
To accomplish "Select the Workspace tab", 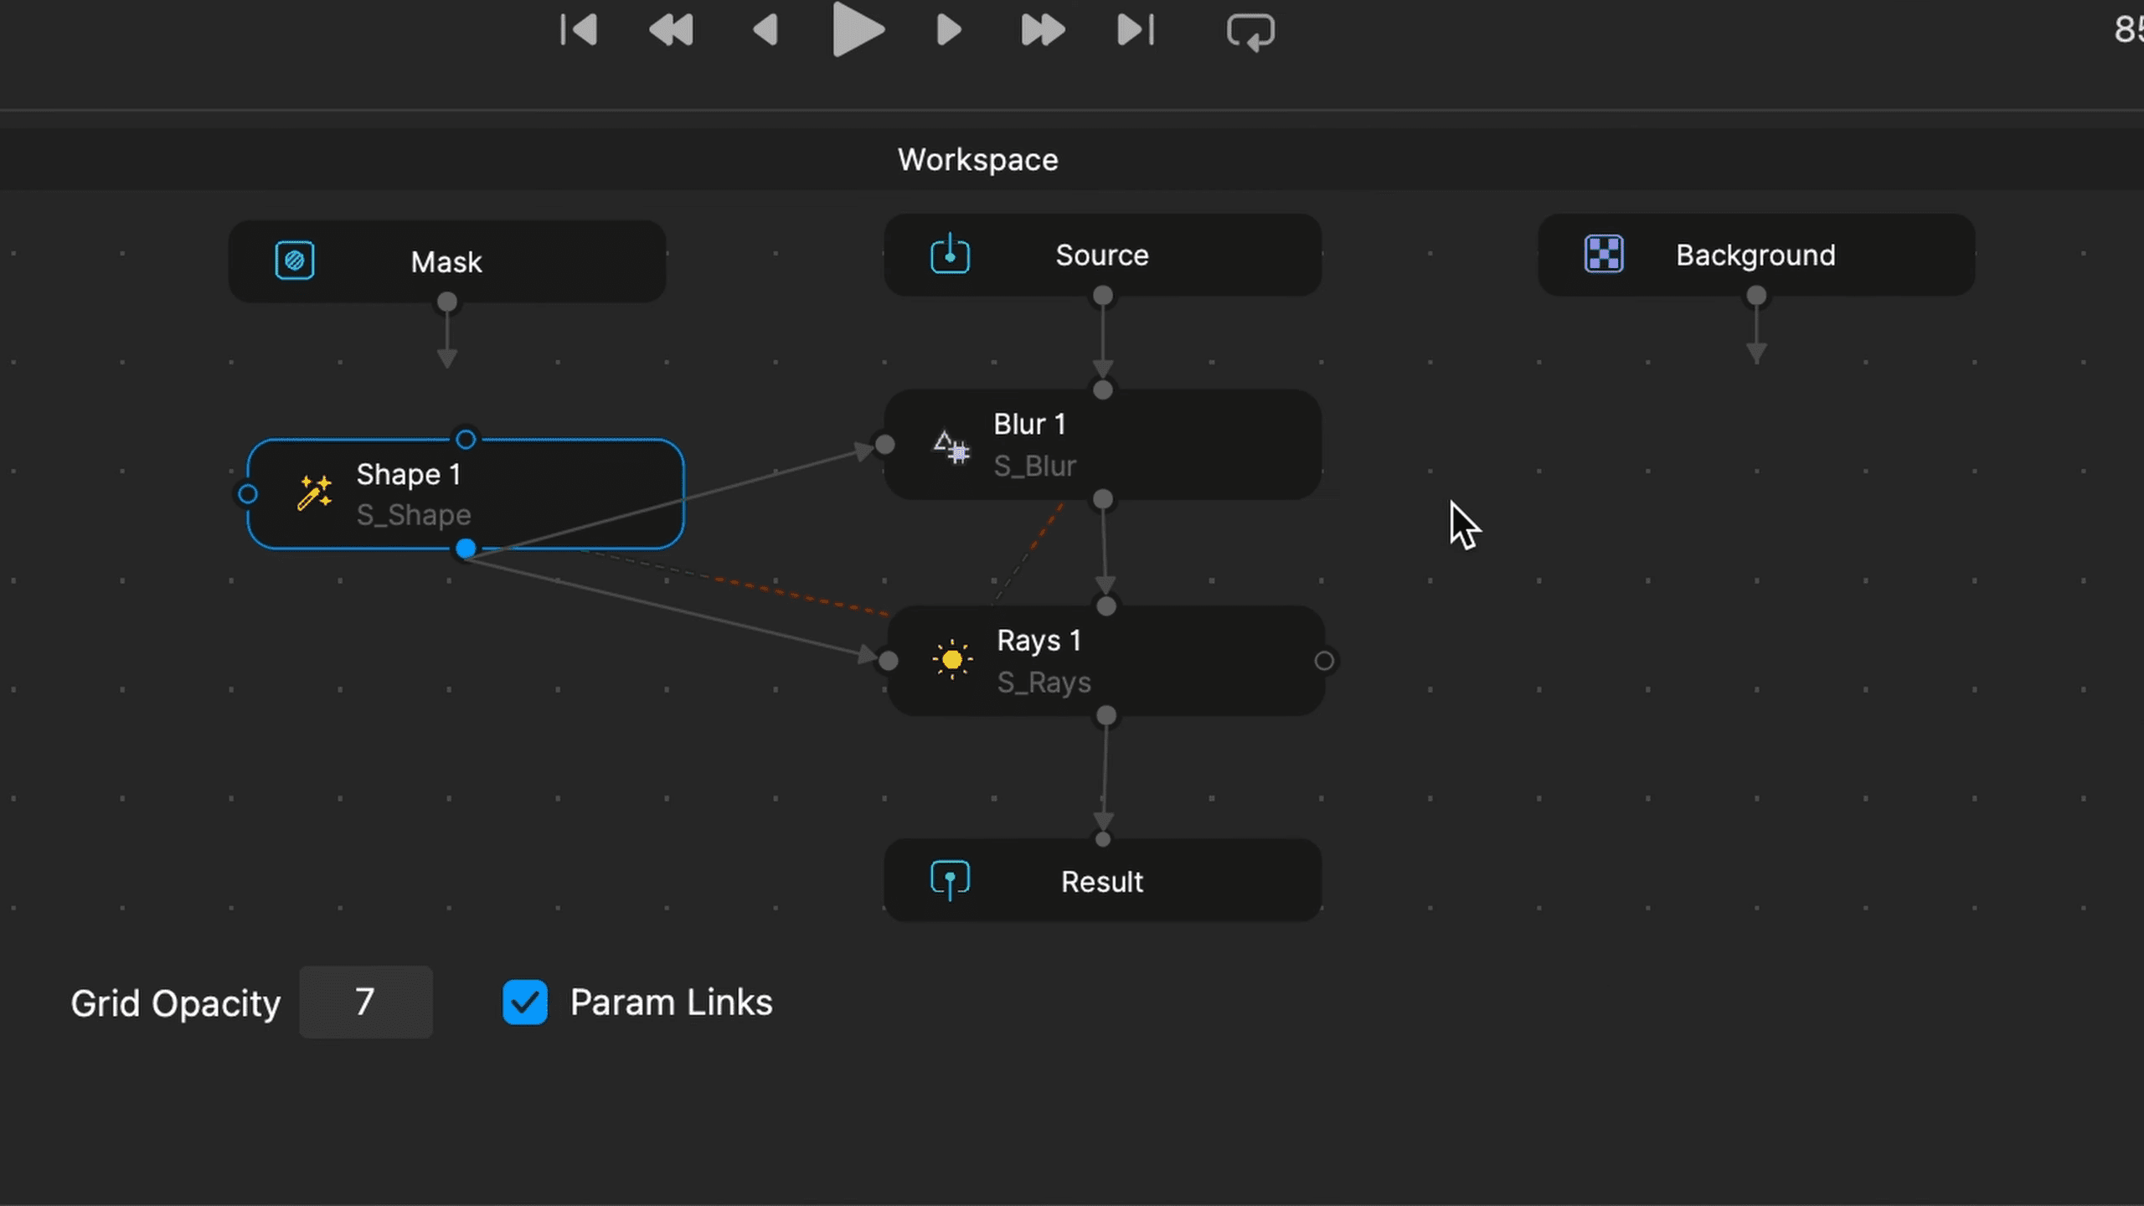I will pyautogui.click(x=977, y=159).
